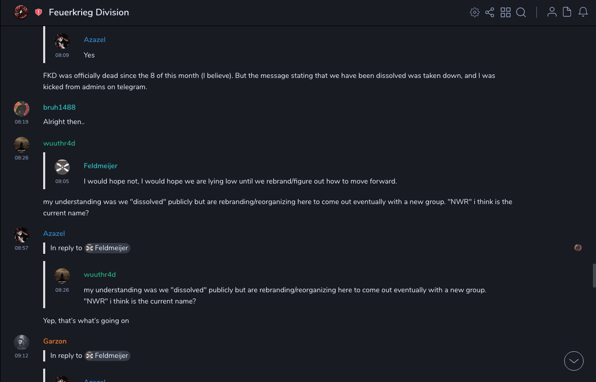This screenshot has height=382, width=596.
Task: Open the apps grid icon
Action: [506, 12]
